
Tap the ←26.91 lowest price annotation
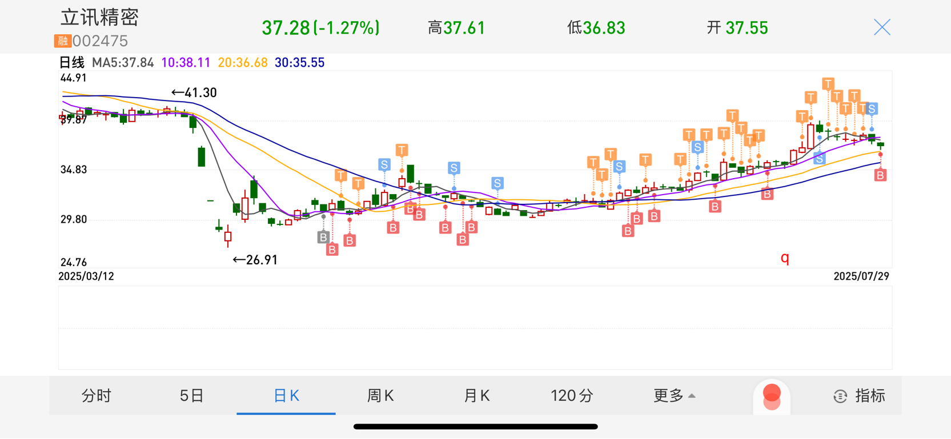(255, 260)
